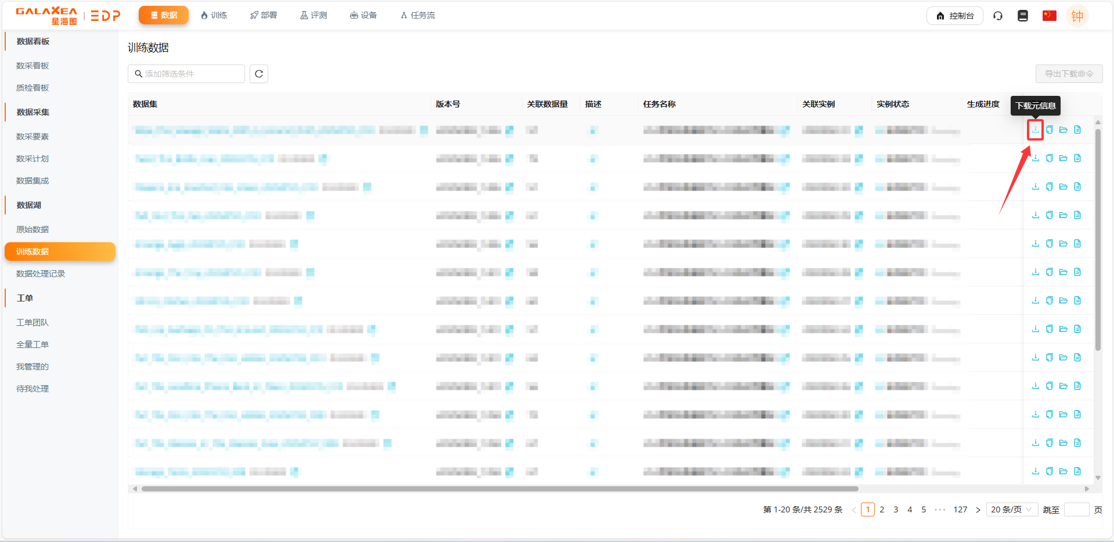The height and width of the screenshot is (542, 1114).
Task: Select 原始数据 in the sidebar
Action: (x=33, y=229)
